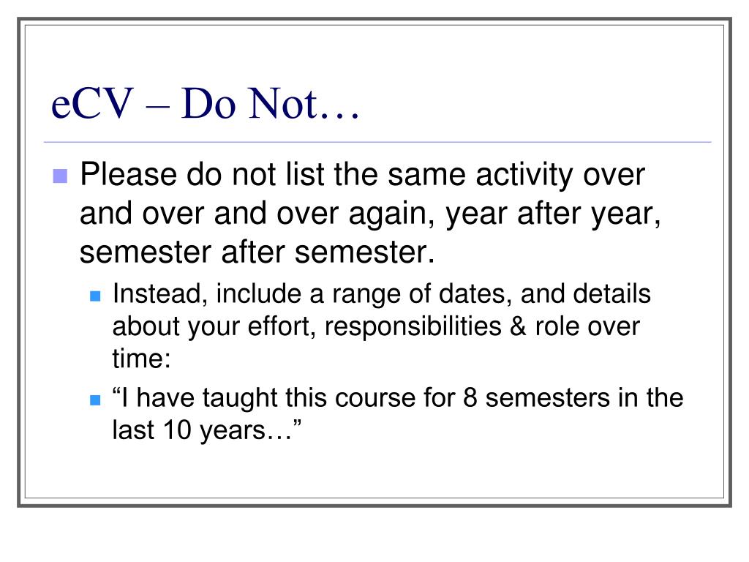Click 'last 10 years…' text
Screen dimensions: 749x562
[x=207, y=430]
